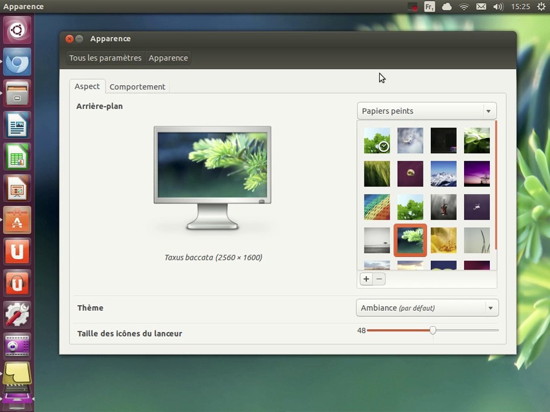Launch the purple webcam application icon
Viewport: 550px width, 412px height.
17,346
